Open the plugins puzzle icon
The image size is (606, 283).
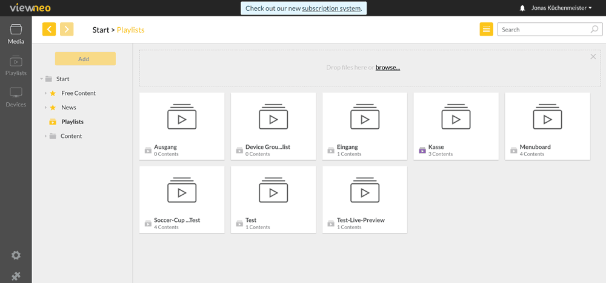click(x=16, y=276)
